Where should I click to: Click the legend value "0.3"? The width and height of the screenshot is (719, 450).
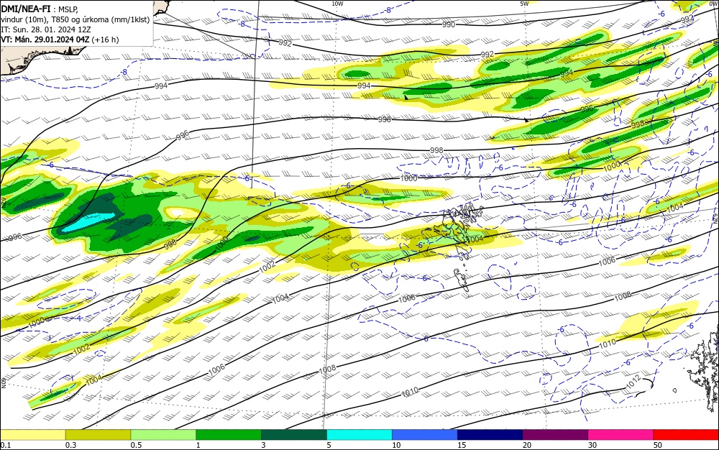tap(70, 445)
